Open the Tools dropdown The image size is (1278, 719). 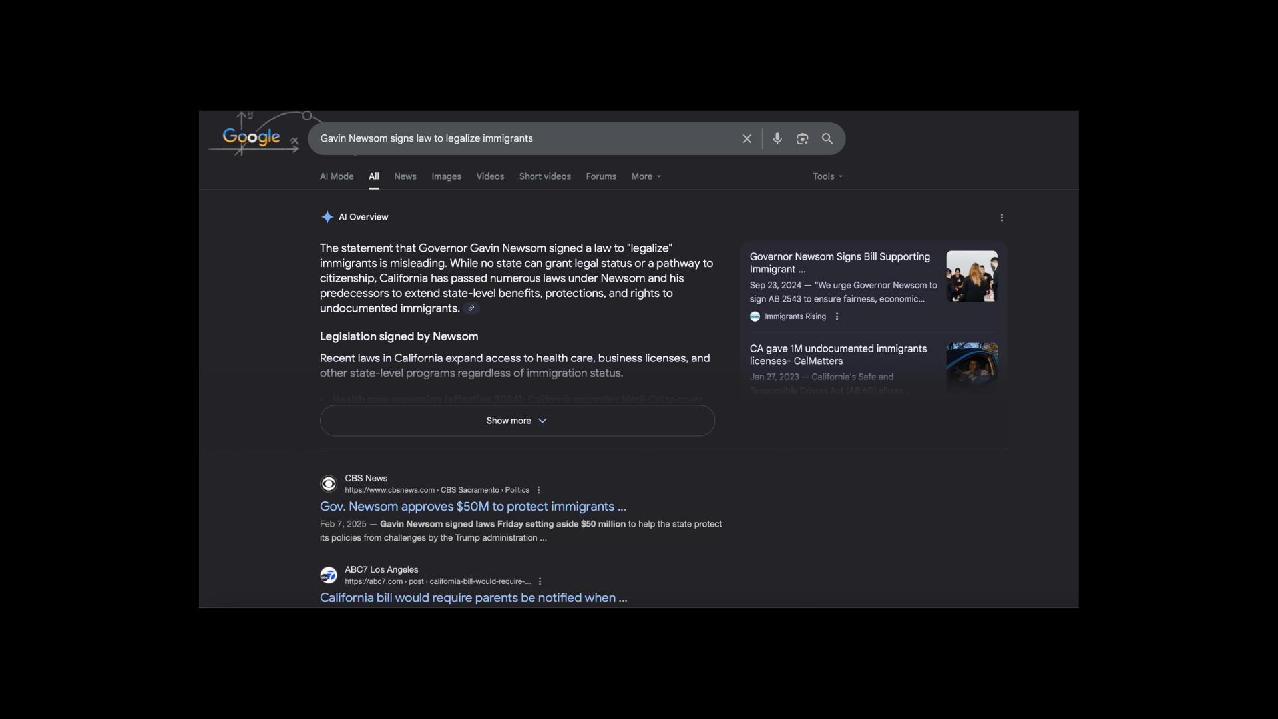point(827,176)
